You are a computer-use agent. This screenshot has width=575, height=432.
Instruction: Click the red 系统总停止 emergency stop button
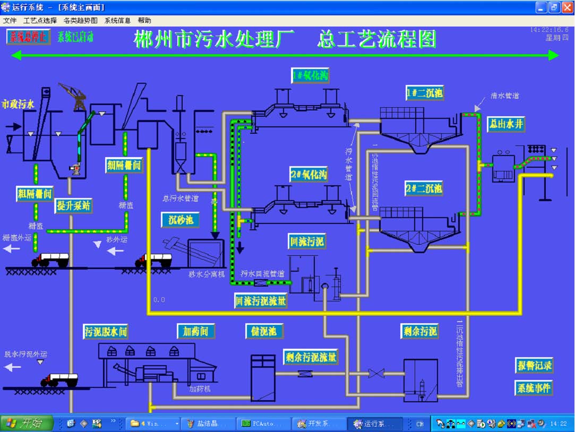click(x=28, y=37)
